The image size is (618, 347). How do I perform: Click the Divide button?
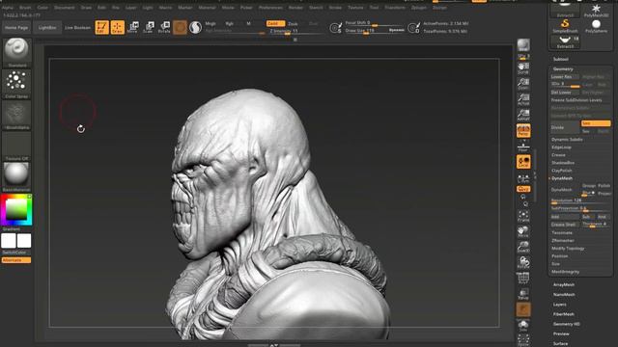[x=565, y=127]
